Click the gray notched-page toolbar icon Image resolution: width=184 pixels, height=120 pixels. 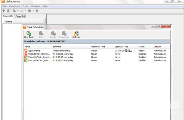coord(14,11)
